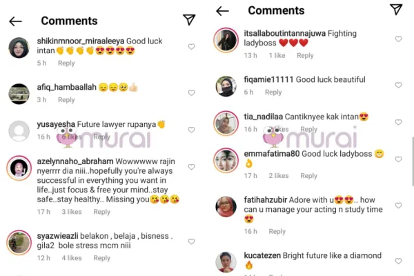Image resolution: width=414 pixels, height=276 pixels.
Task: Like azelynnaho_abraham's long comment
Action: [191, 167]
